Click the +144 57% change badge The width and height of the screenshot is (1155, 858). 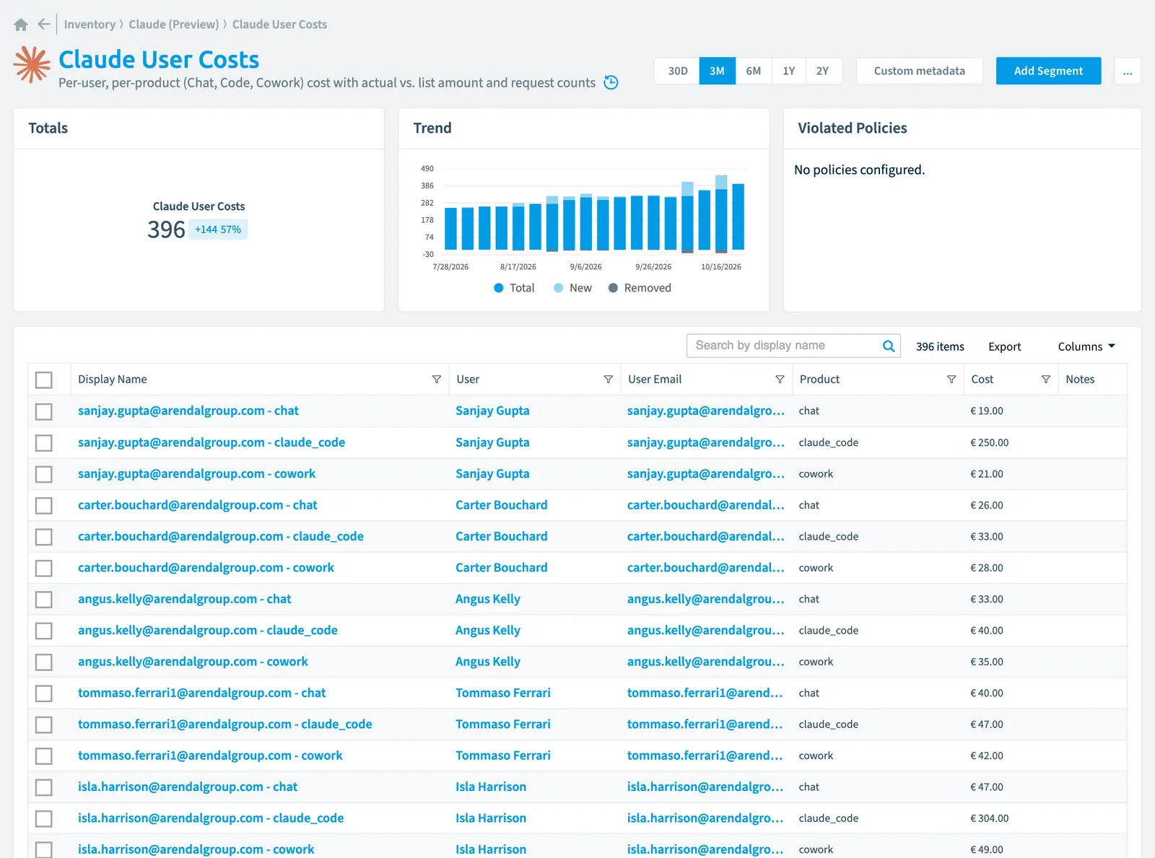point(218,229)
